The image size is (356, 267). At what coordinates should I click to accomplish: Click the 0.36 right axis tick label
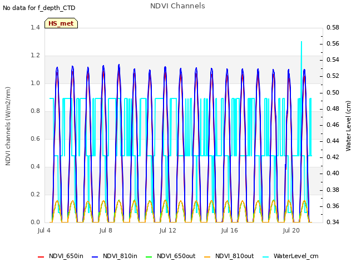click(333, 206)
